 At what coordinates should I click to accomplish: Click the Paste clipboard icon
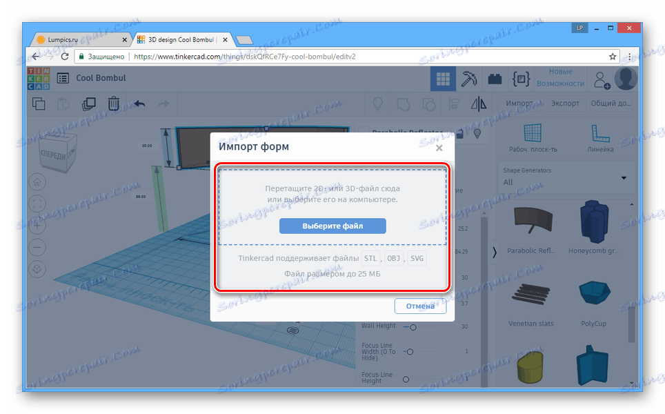pyautogui.click(x=63, y=103)
